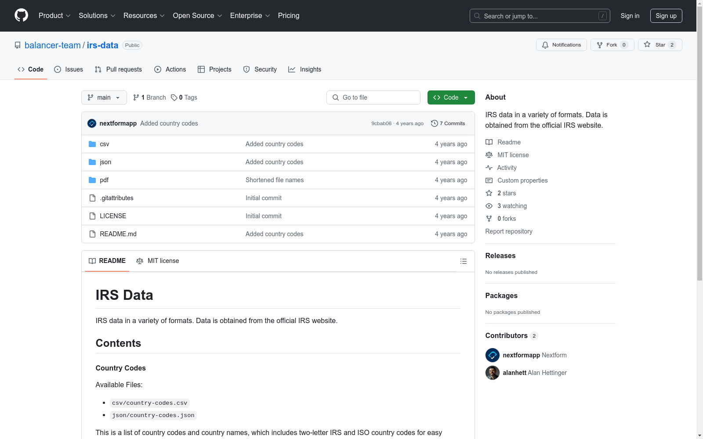Click the Sign in link
Viewport: 703px width, 439px height.
point(630,16)
